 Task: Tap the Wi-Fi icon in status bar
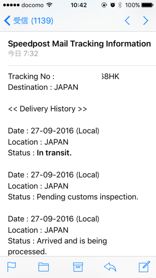point(50,5)
